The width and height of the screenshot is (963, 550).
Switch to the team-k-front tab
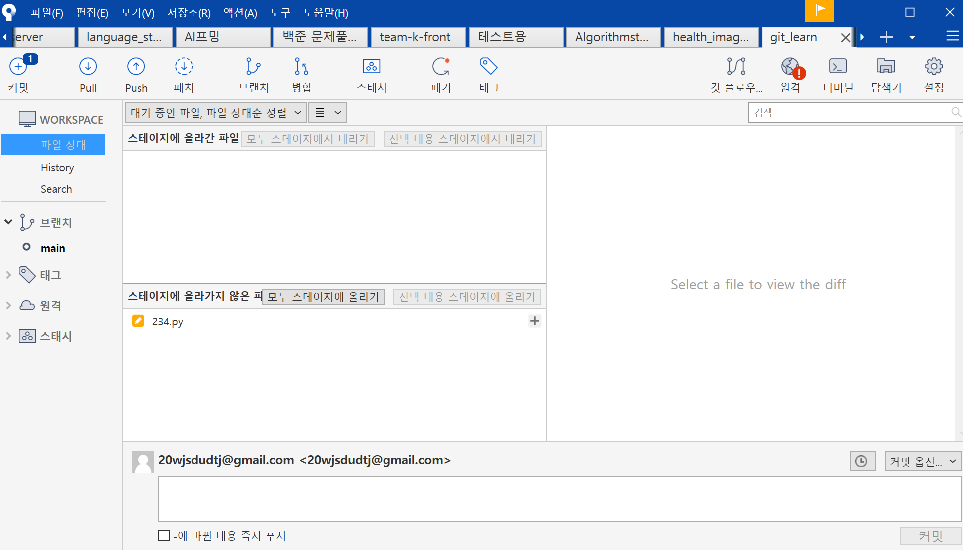click(415, 37)
